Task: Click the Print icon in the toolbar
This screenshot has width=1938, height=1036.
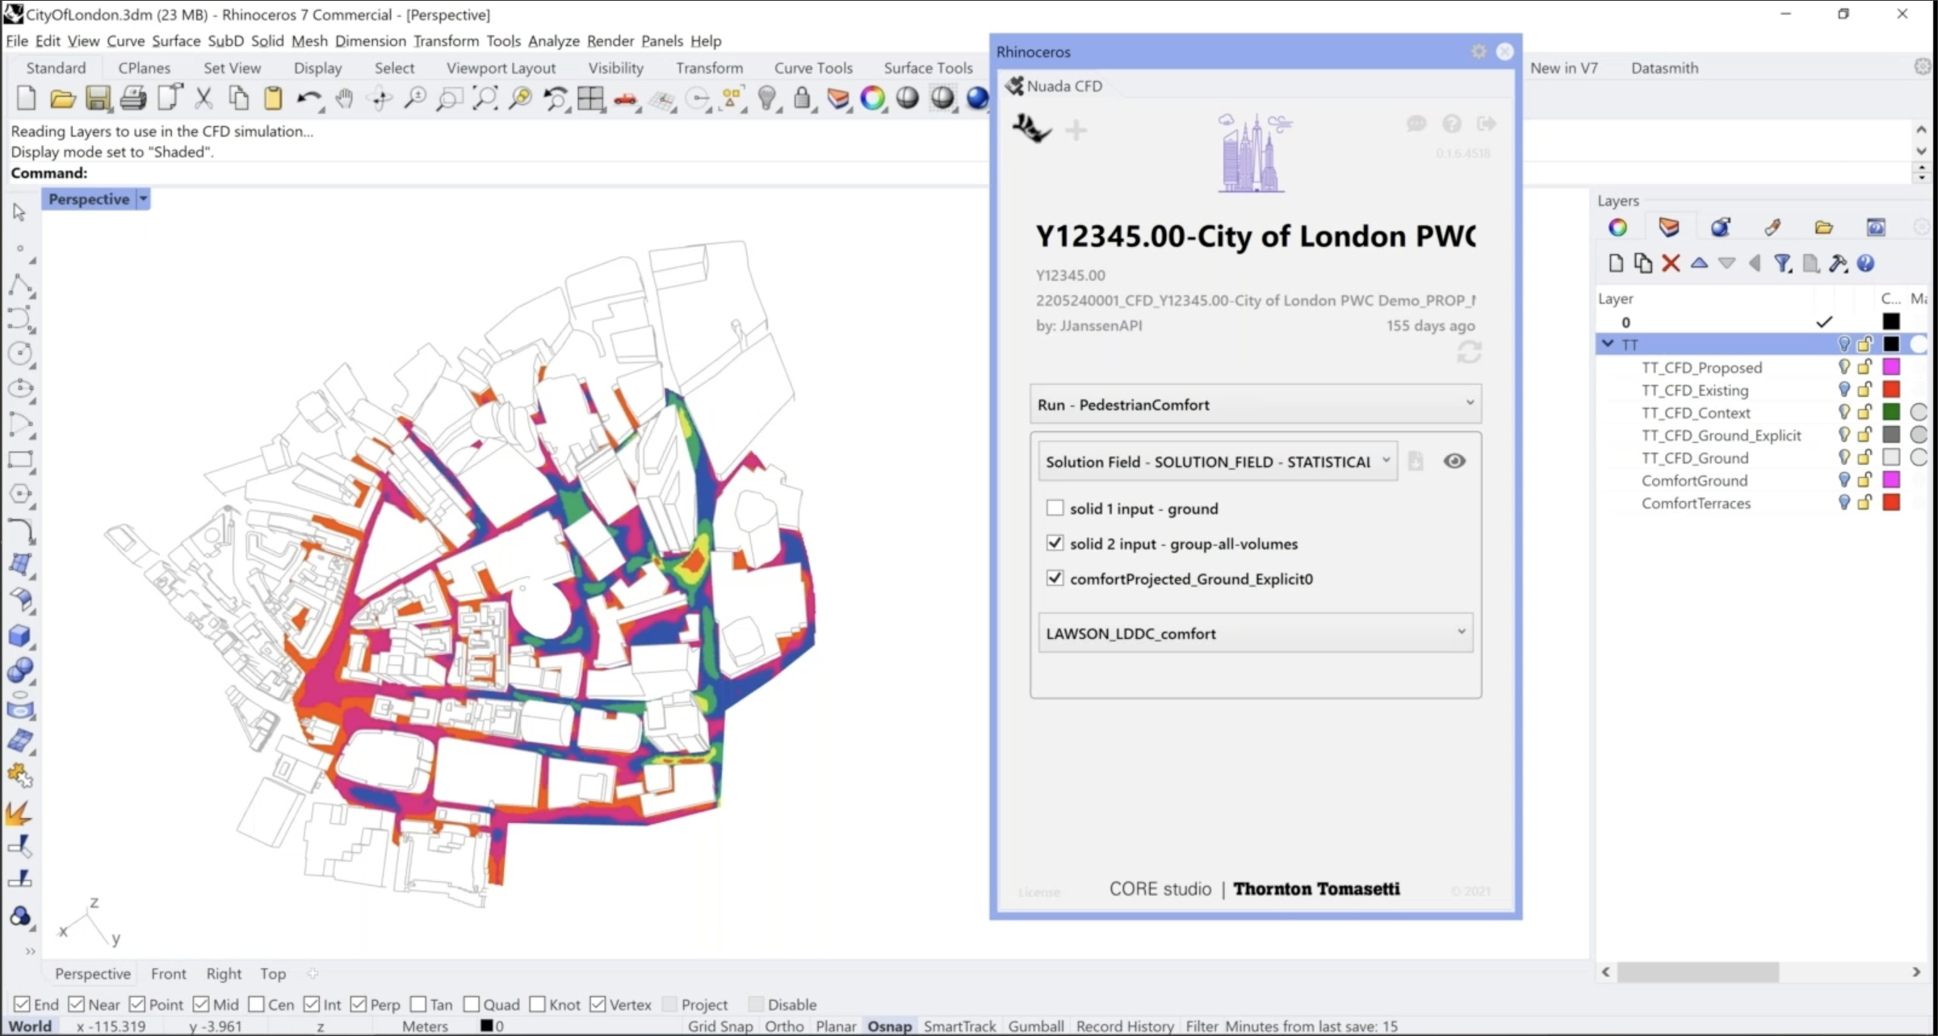Action: tap(132, 98)
